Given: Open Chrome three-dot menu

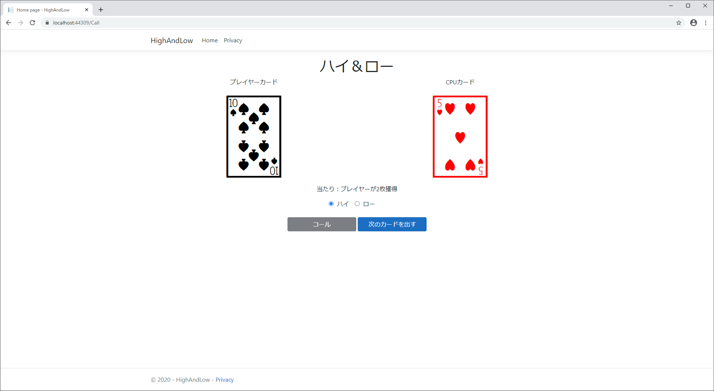Looking at the screenshot, I should coord(706,23).
